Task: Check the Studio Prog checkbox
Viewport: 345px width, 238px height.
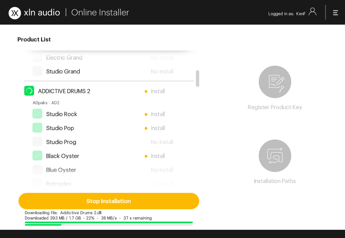Action: pyautogui.click(x=37, y=142)
